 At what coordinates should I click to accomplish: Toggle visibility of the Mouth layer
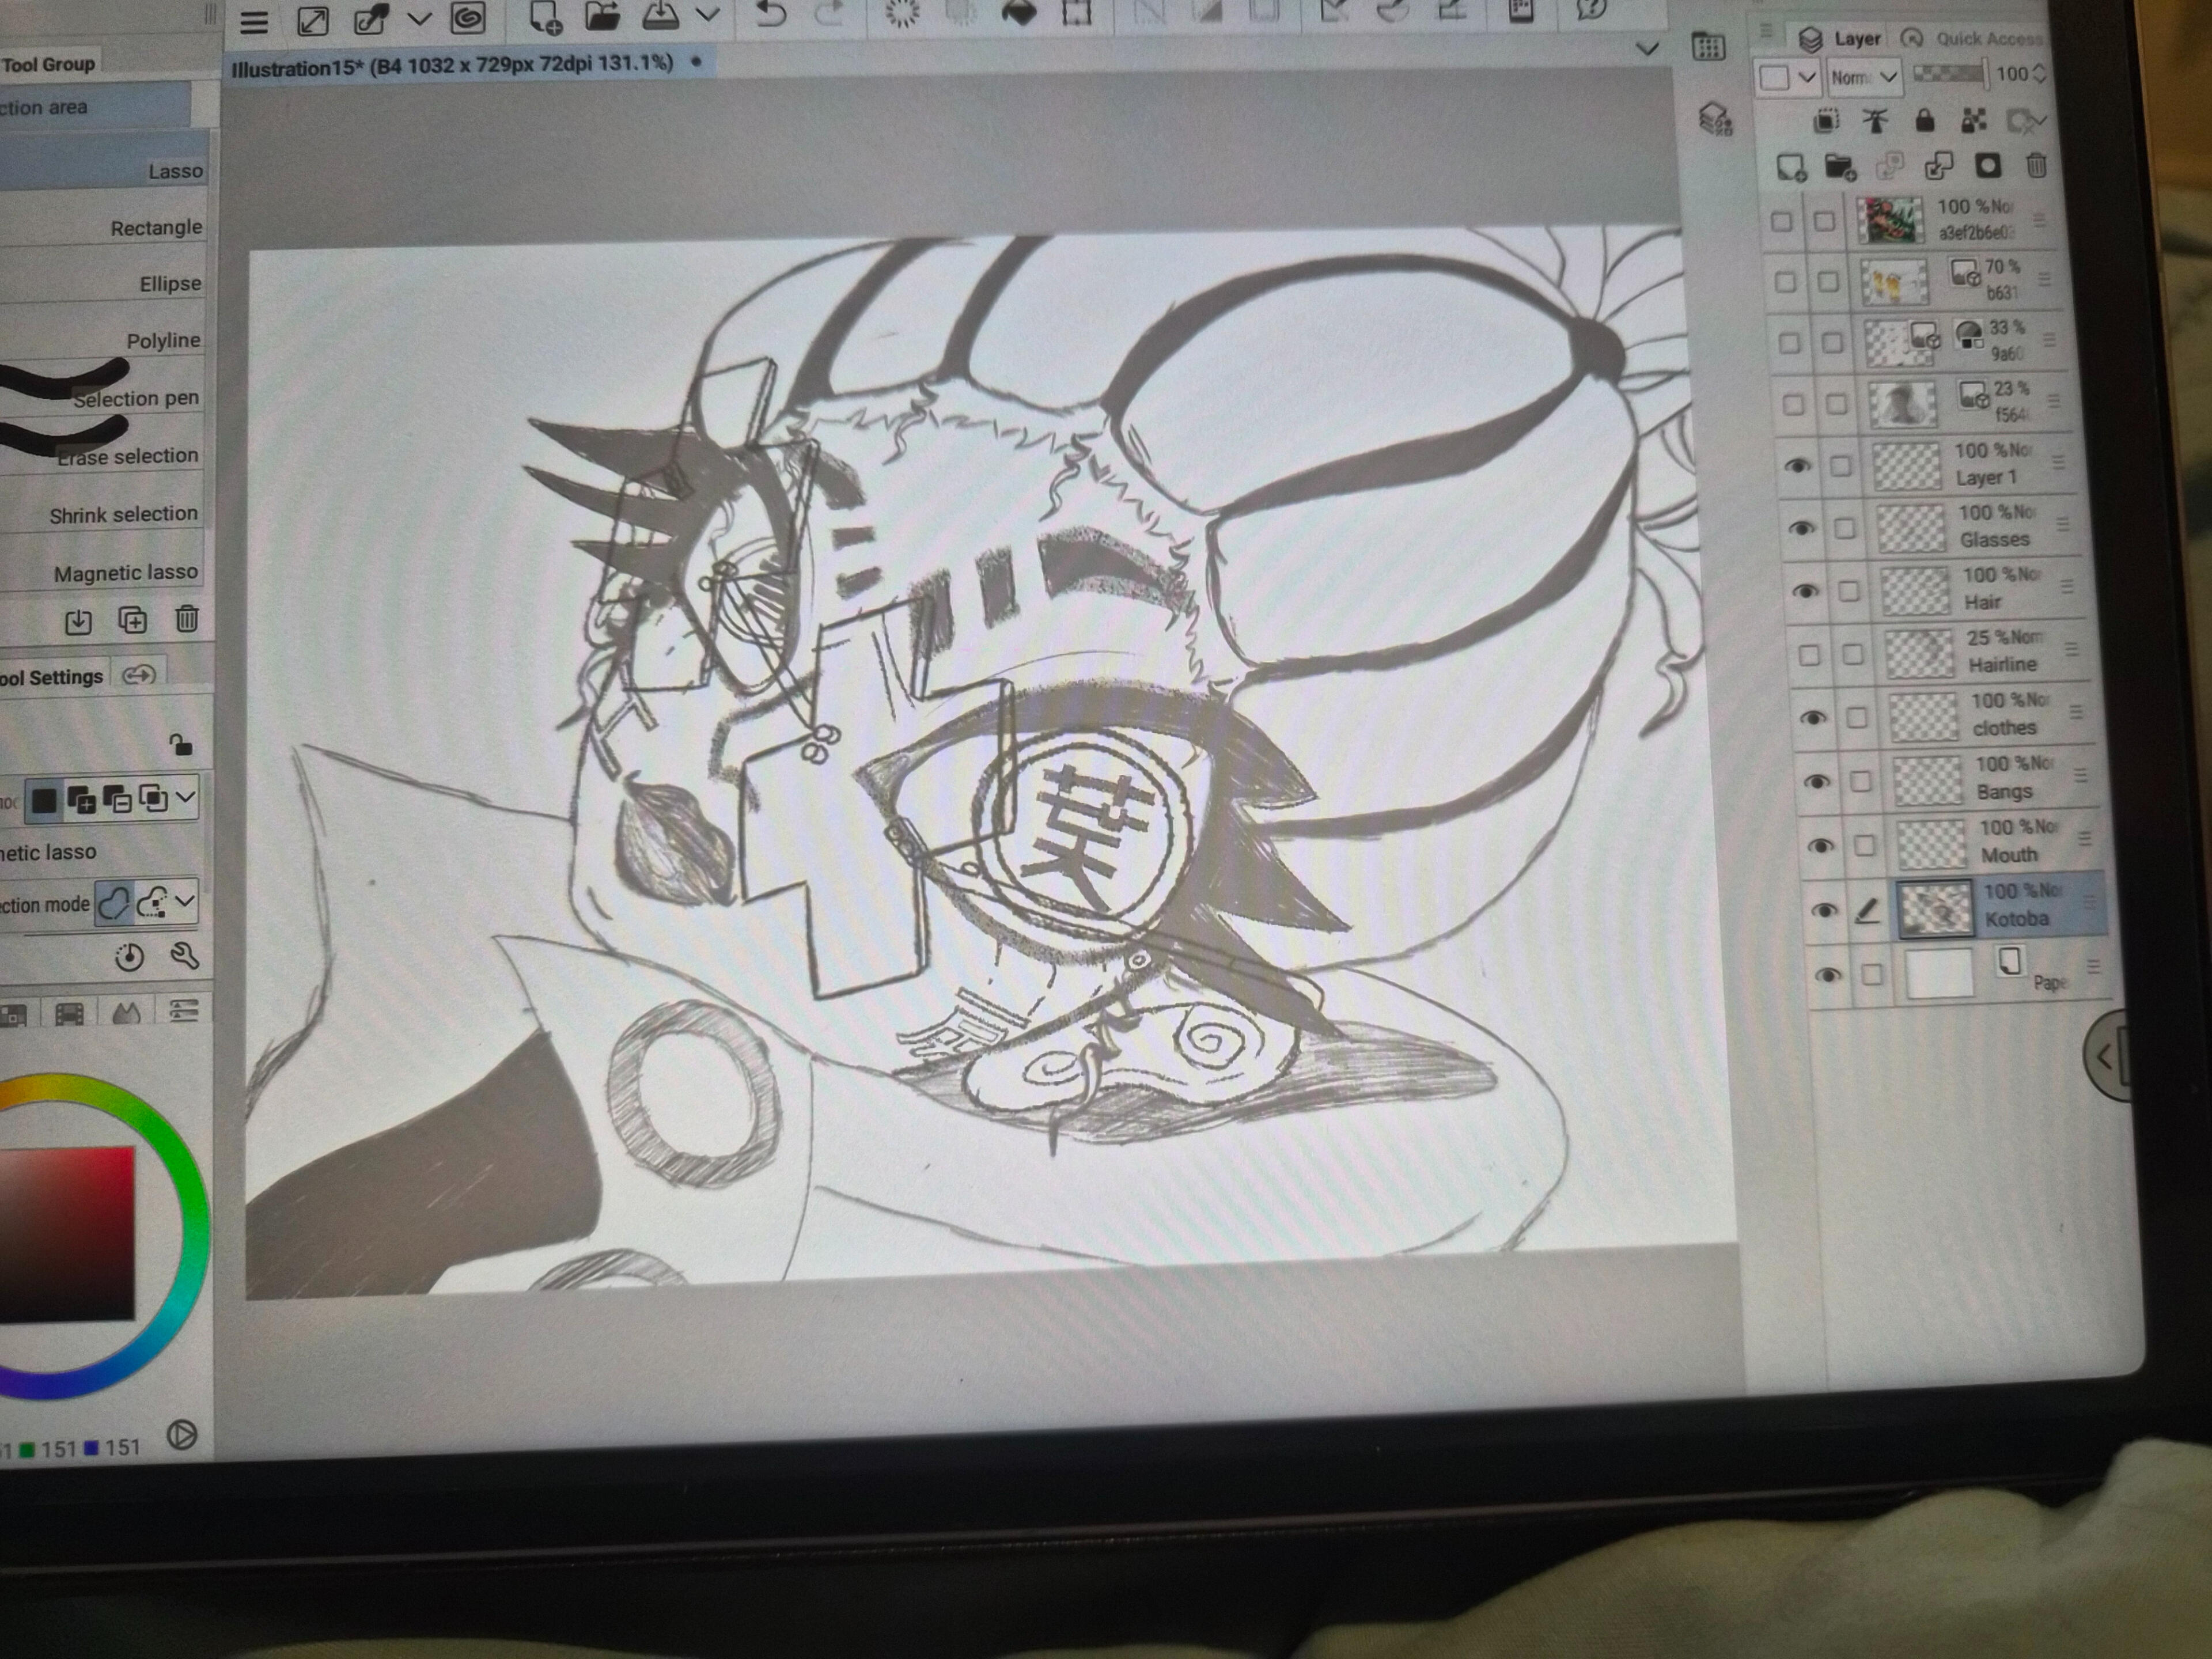point(1821,846)
